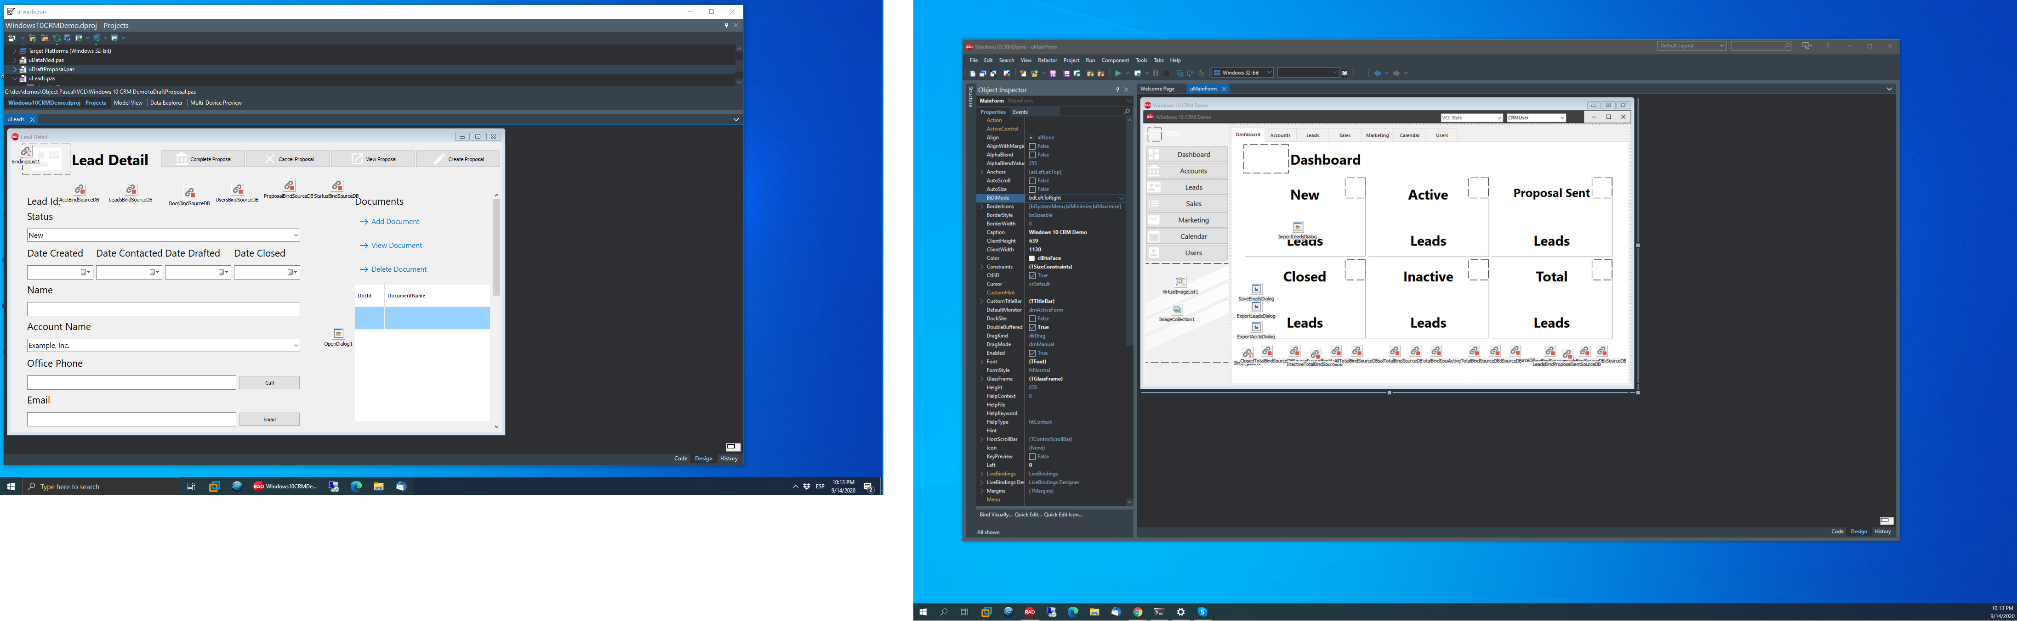
Task: Select the ProposalBindSourceDB component icon
Action: tap(289, 186)
